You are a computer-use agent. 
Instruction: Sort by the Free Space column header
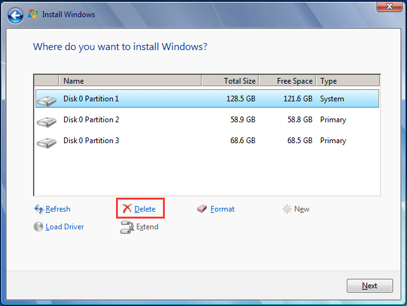287,81
